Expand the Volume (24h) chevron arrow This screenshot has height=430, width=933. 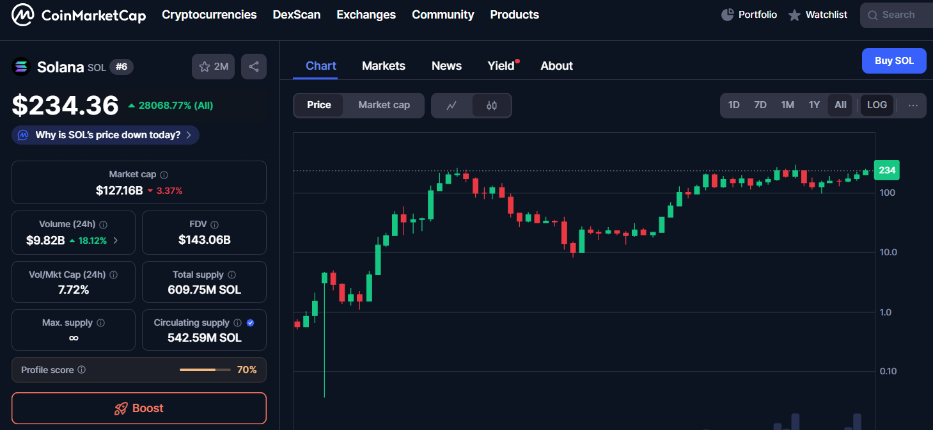[116, 241]
